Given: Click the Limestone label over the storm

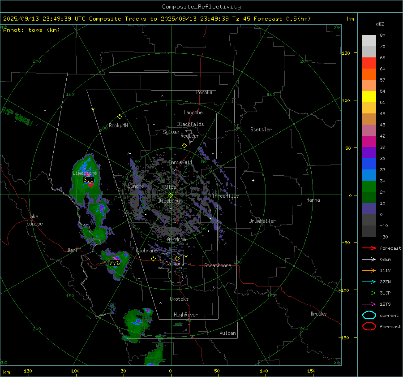Looking at the screenshot, I should [x=85, y=173].
